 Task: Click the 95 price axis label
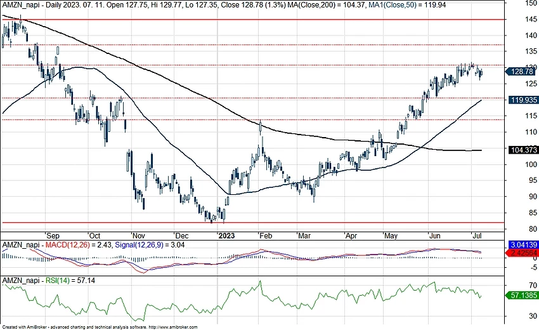pyautogui.click(x=533, y=180)
